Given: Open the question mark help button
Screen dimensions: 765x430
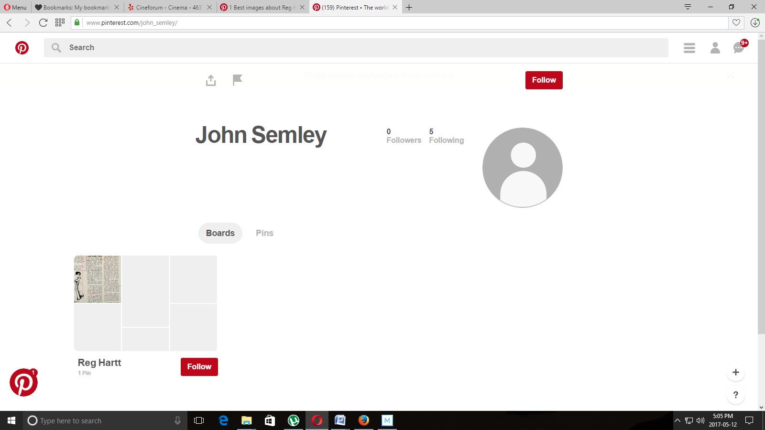Looking at the screenshot, I should [x=735, y=395].
